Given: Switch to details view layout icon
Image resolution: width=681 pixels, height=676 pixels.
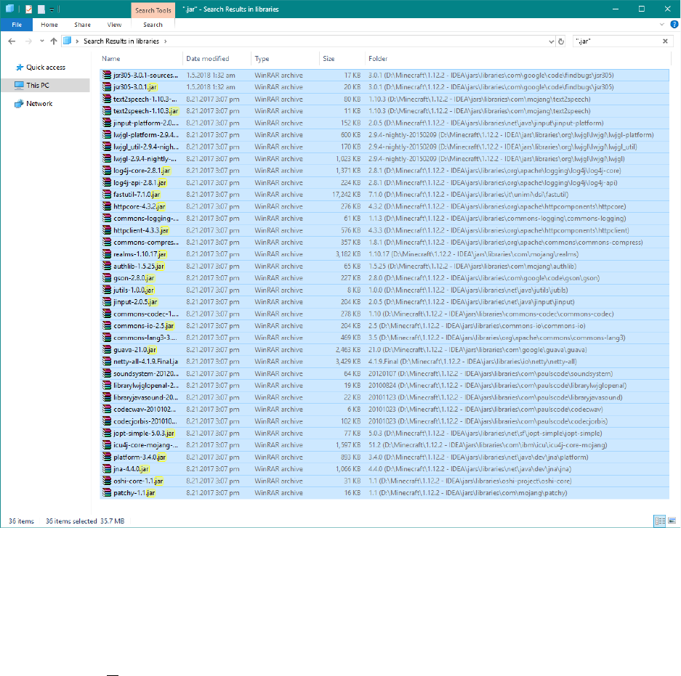Looking at the screenshot, I should click(660, 521).
